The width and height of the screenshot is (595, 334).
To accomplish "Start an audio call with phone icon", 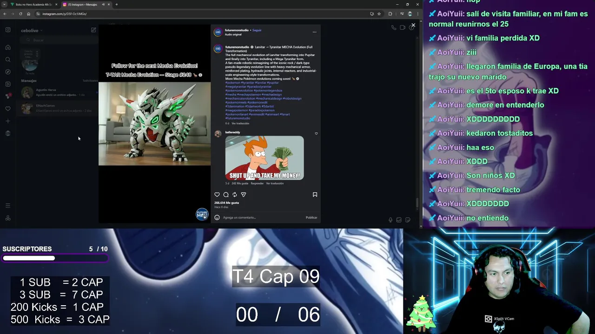I will 394,28.
